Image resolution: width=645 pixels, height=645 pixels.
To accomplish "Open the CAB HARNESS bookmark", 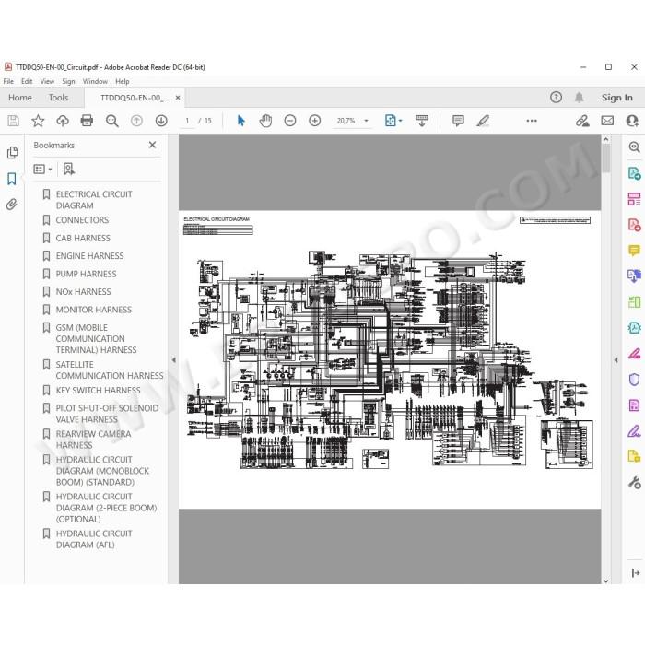I will (83, 238).
